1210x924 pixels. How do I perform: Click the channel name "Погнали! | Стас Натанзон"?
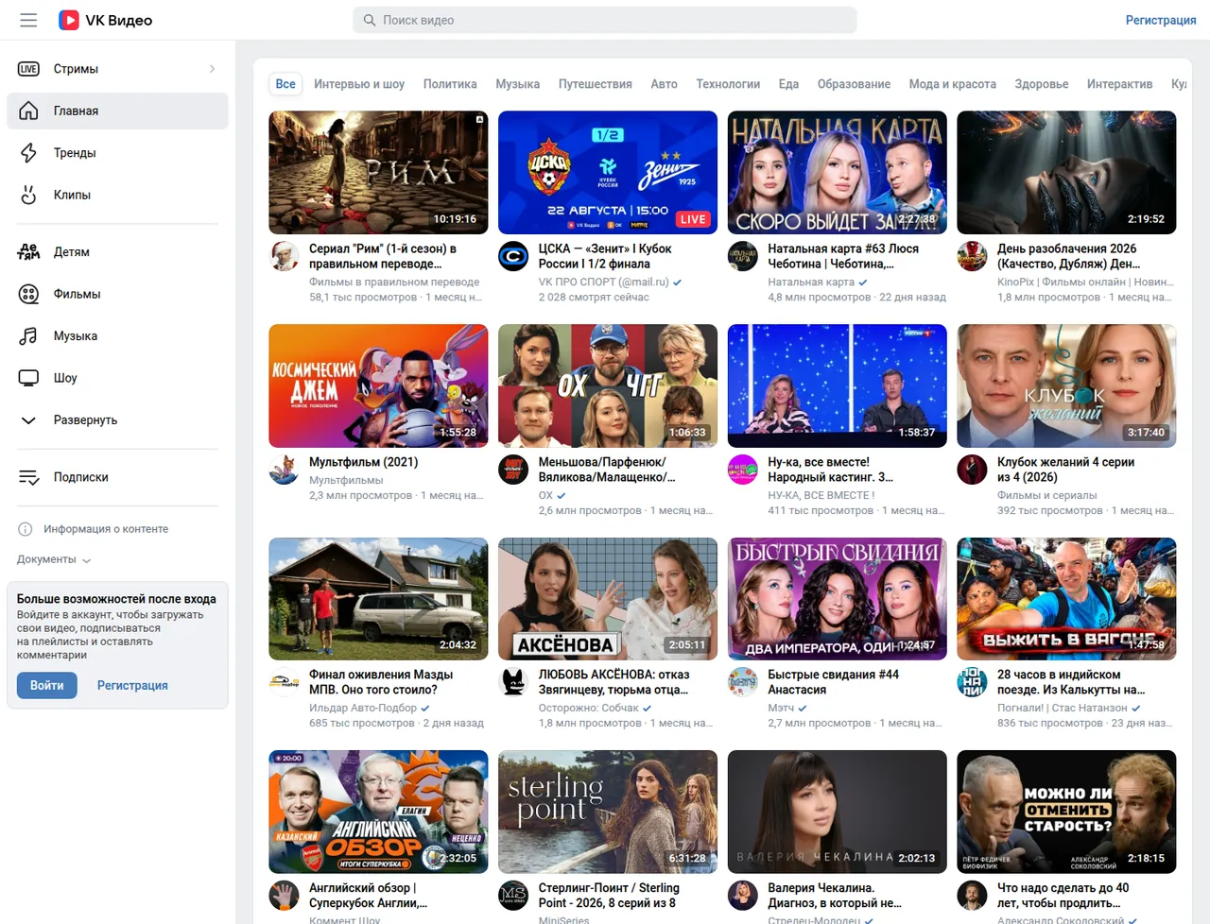click(1062, 708)
